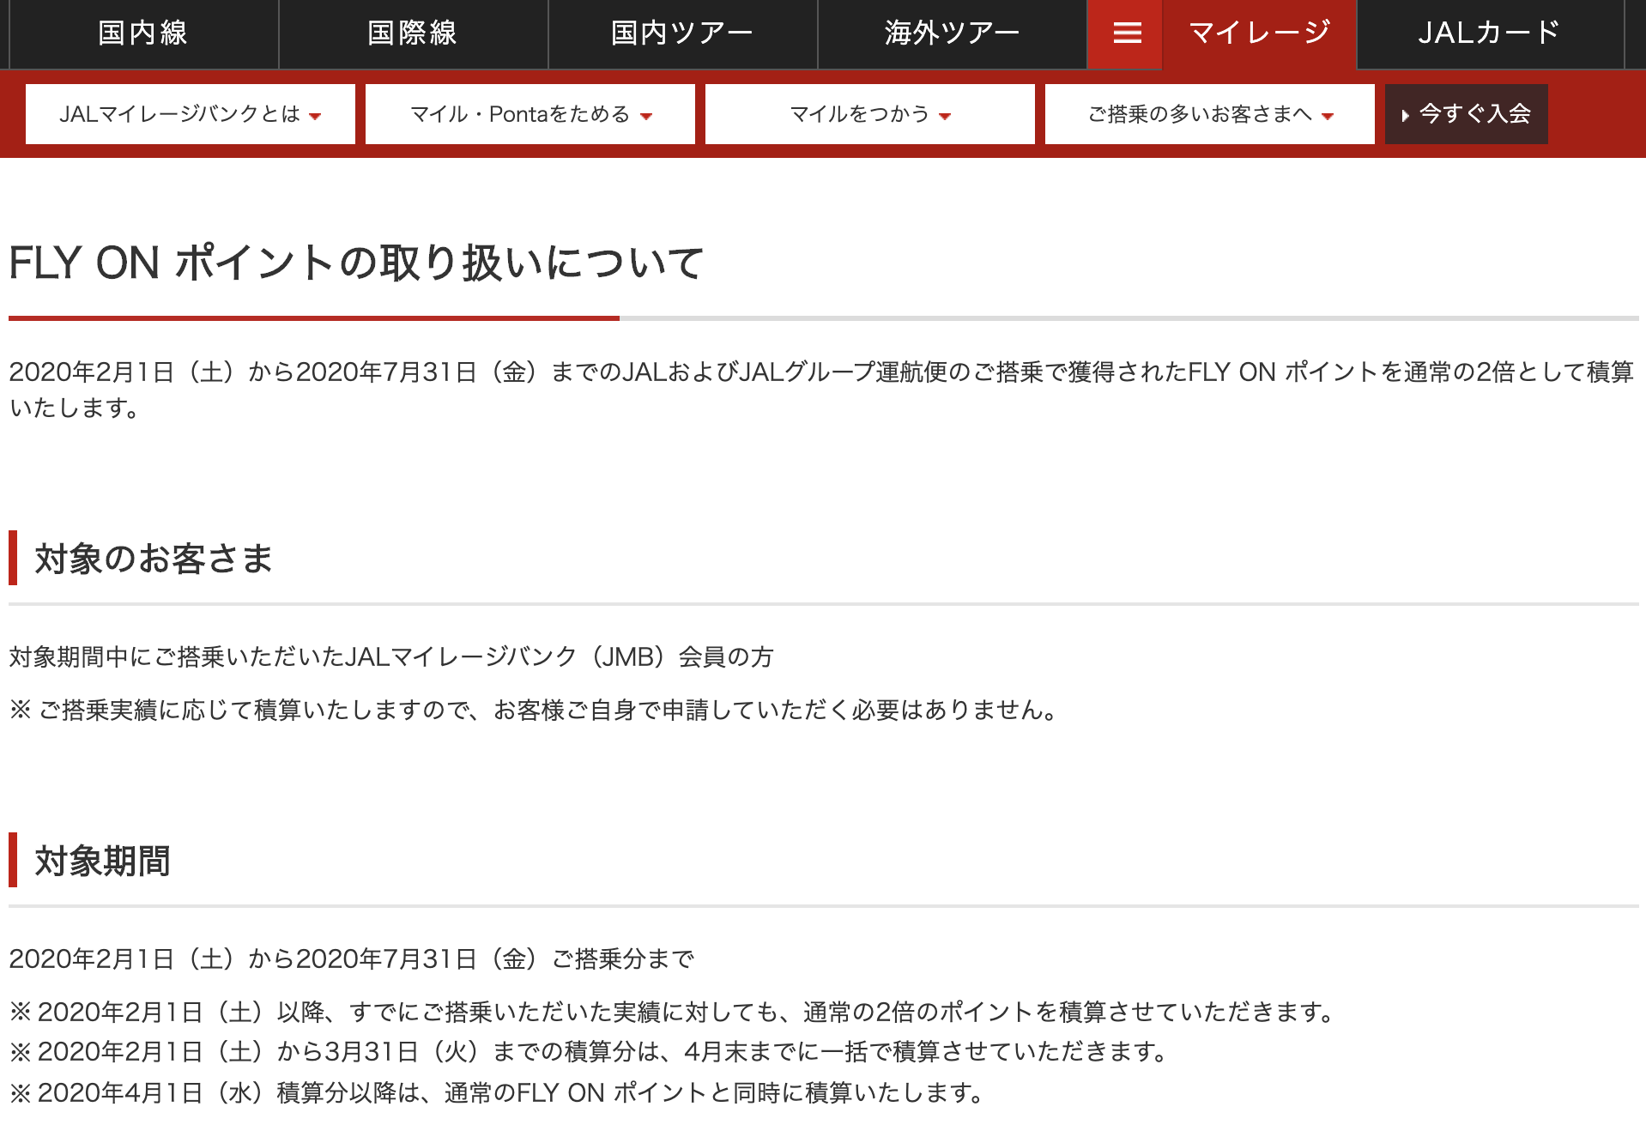
Task: Click the small arrow icon in 今すぐ入会
Action: pos(1405,115)
